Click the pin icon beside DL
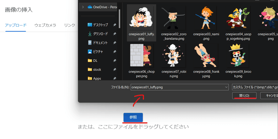Image resolution: width=278 pixels, height=139 pixels. click(115, 61)
